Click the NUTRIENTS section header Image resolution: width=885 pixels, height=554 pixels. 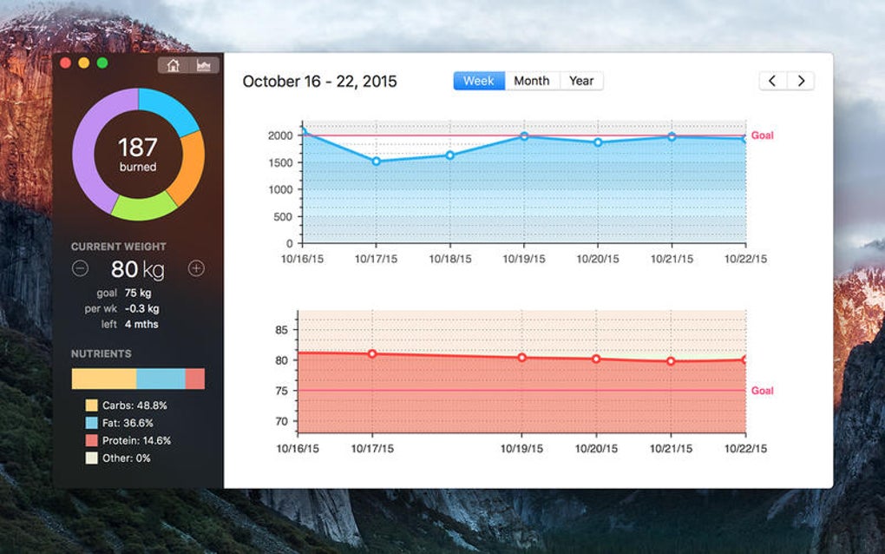click(x=101, y=354)
